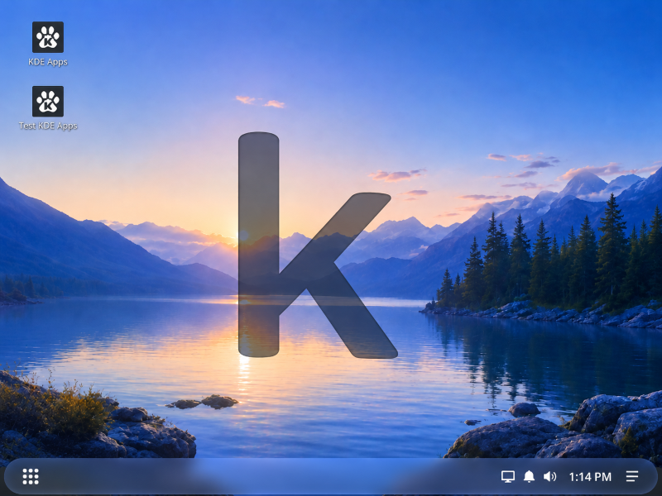The image size is (662, 496).
Task: Open the display monitor tray icon
Action: click(508, 477)
